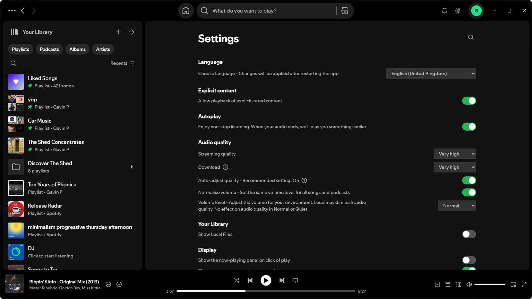Open the mini player icon
Screen dimensions: 532x299
point(513,284)
